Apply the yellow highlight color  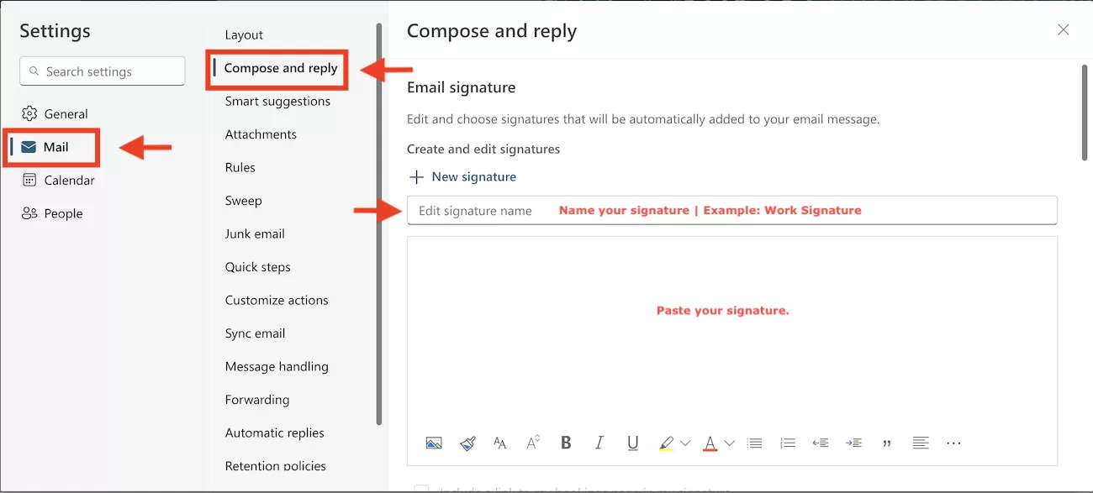pyautogui.click(x=666, y=443)
